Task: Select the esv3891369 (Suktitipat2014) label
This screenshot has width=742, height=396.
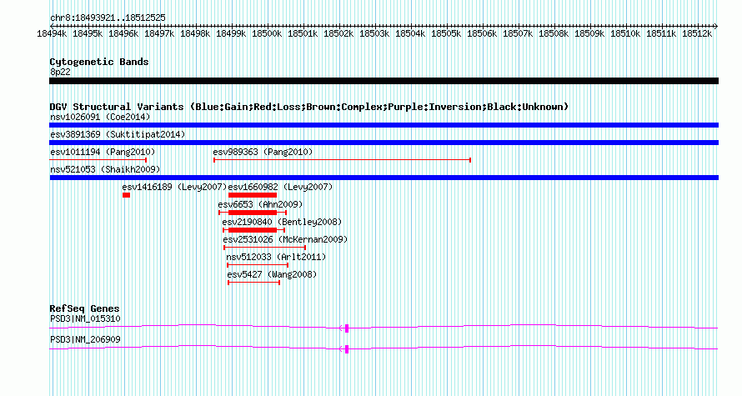Action: [x=118, y=134]
